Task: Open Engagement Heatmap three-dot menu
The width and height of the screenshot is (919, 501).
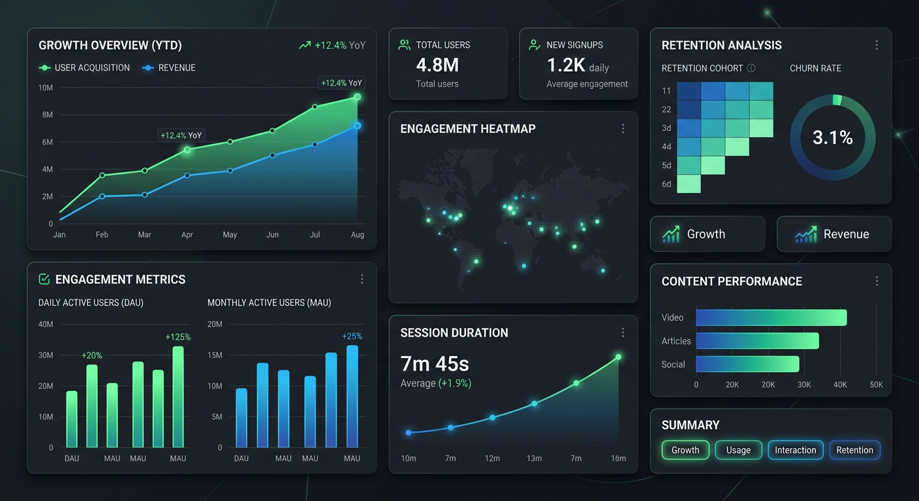Action: tap(623, 129)
